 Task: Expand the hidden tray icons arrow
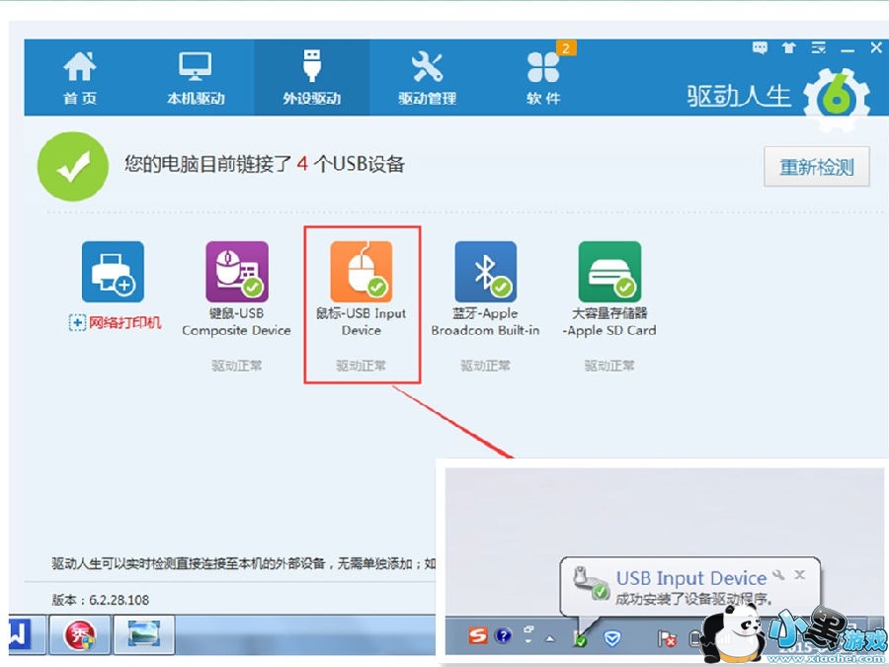tap(549, 638)
